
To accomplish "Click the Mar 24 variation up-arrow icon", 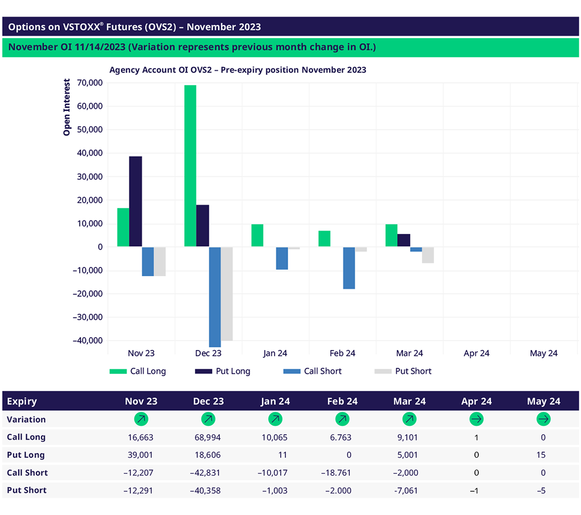I will 409,419.
